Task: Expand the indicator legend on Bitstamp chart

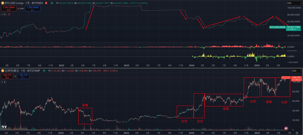Action: pos(4,82)
